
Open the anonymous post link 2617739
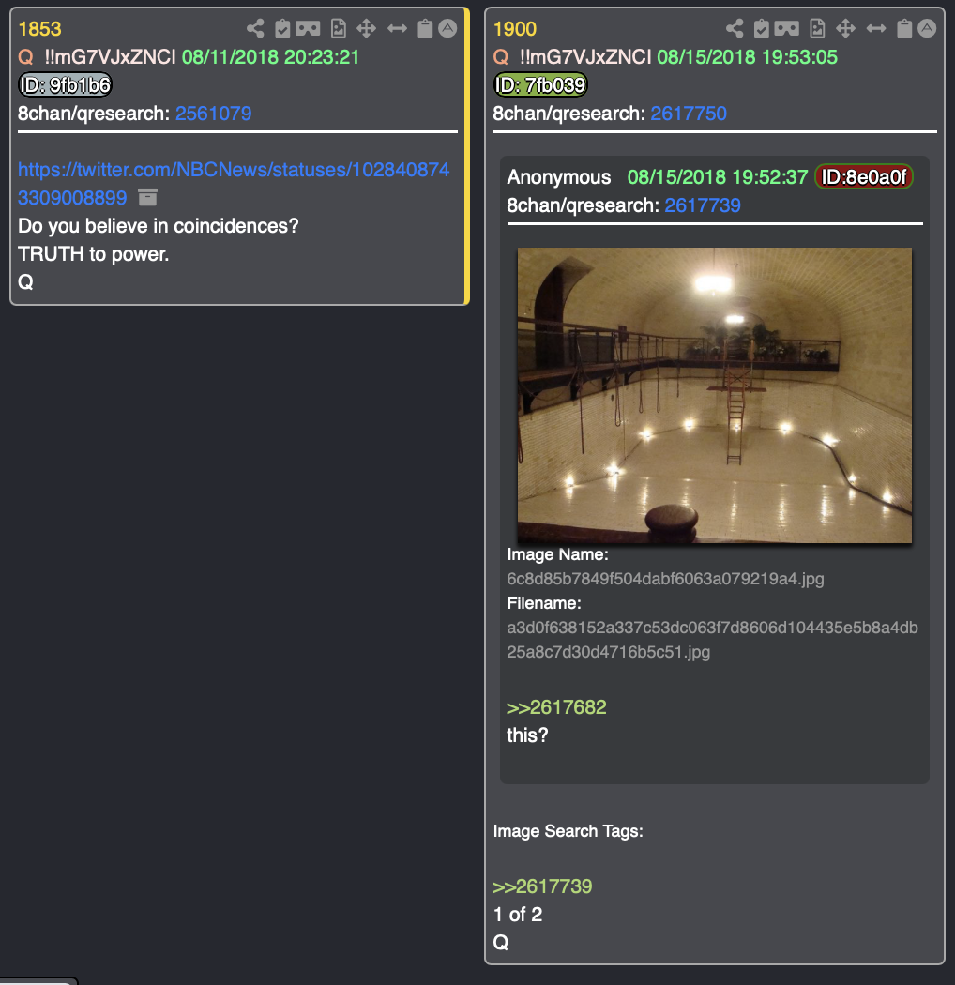(703, 205)
